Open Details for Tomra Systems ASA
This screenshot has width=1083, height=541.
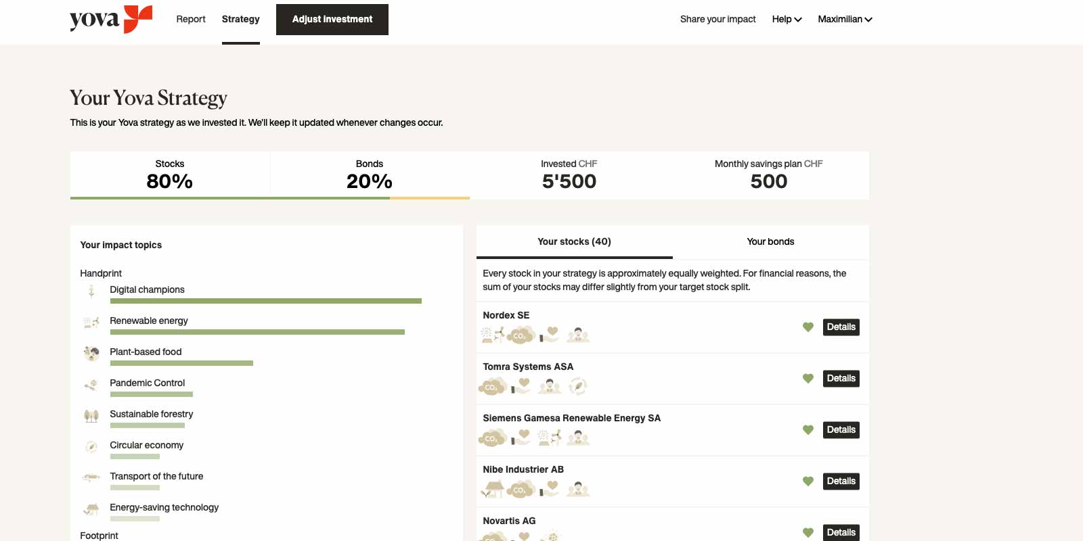(x=841, y=379)
